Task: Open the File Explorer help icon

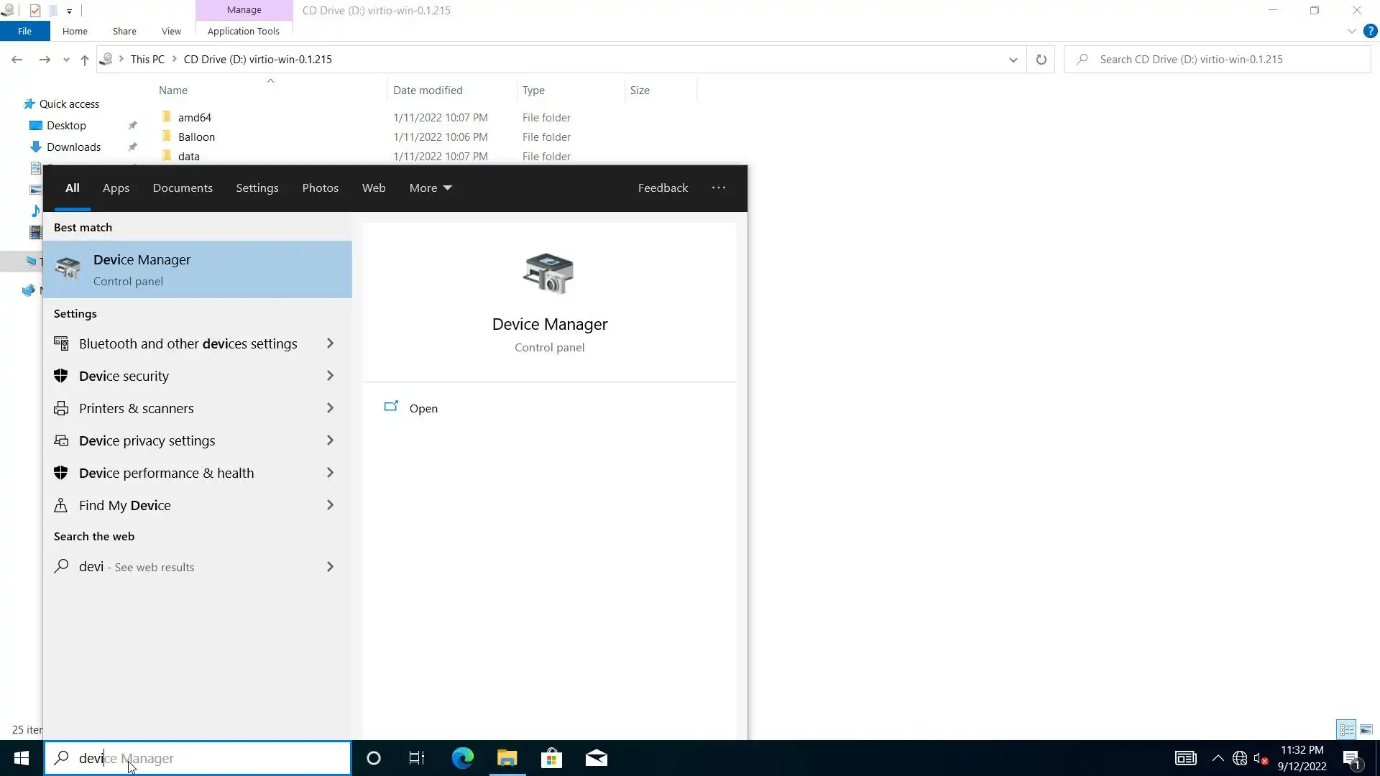Action: click(x=1370, y=31)
